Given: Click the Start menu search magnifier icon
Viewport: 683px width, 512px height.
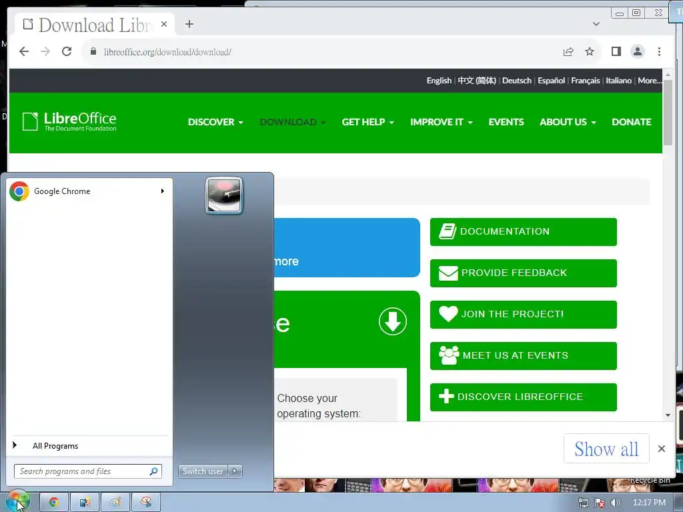Looking at the screenshot, I should (154, 471).
